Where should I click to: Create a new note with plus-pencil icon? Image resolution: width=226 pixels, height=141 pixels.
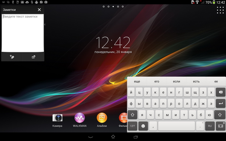point(12,57)
